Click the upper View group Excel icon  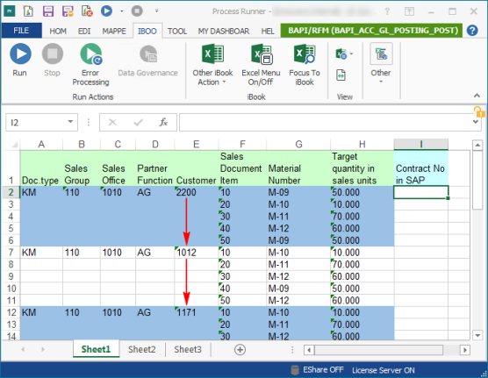tap(341, 54)
